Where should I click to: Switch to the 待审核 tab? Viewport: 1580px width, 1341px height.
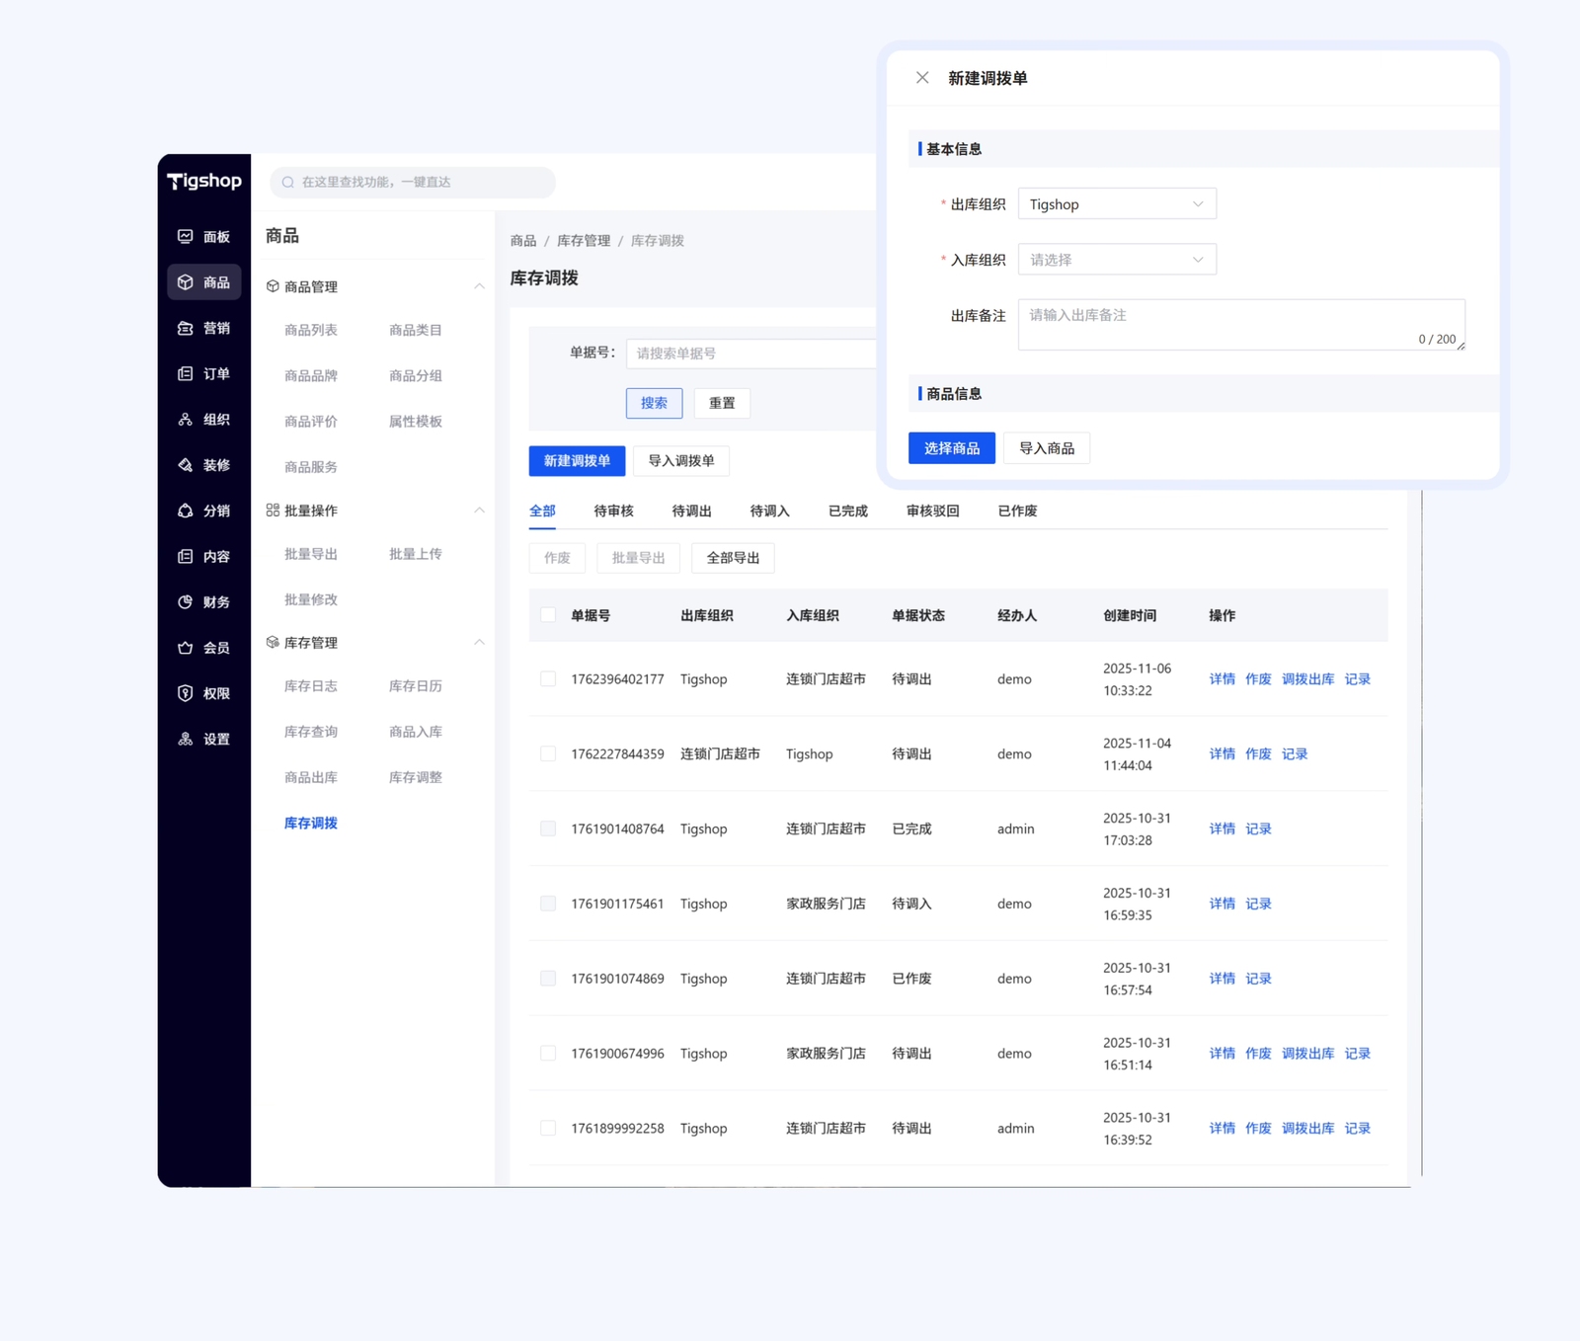(x=613, y=511)
